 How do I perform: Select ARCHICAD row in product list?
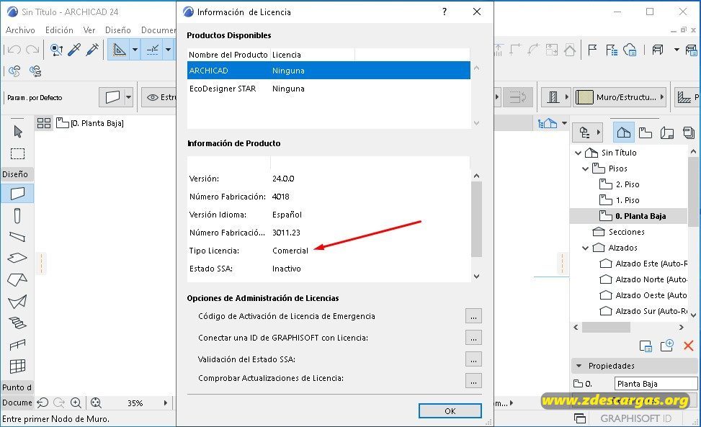(329, 71)
